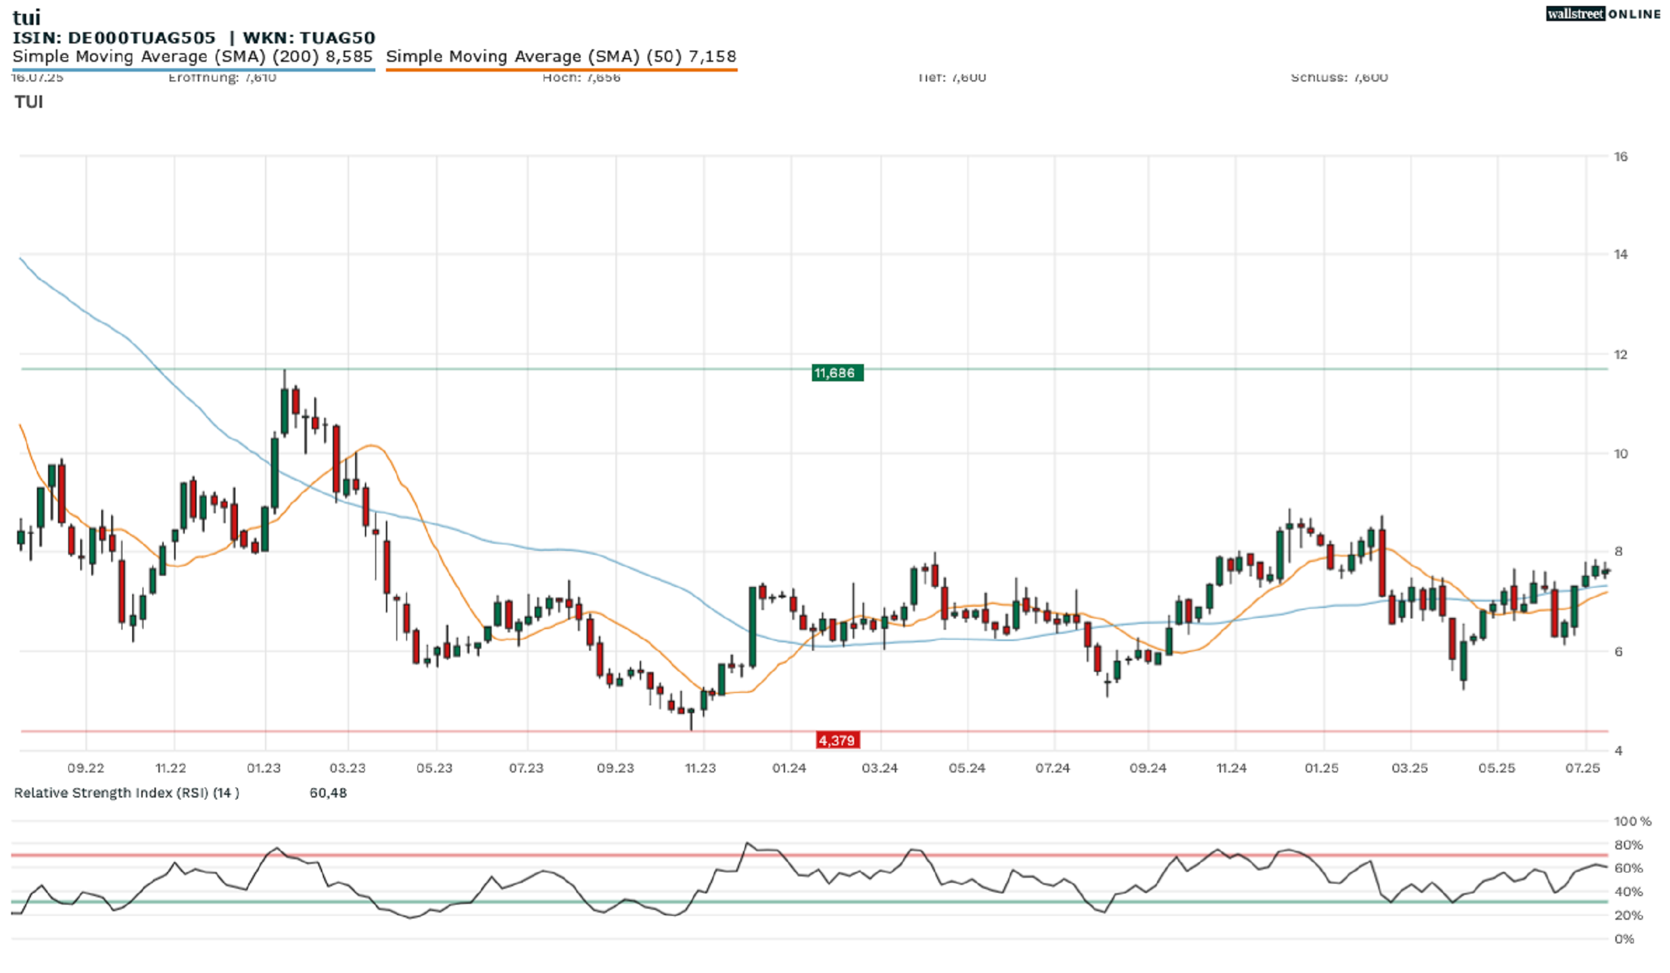Click the price axis label 16

point(1620,157)
